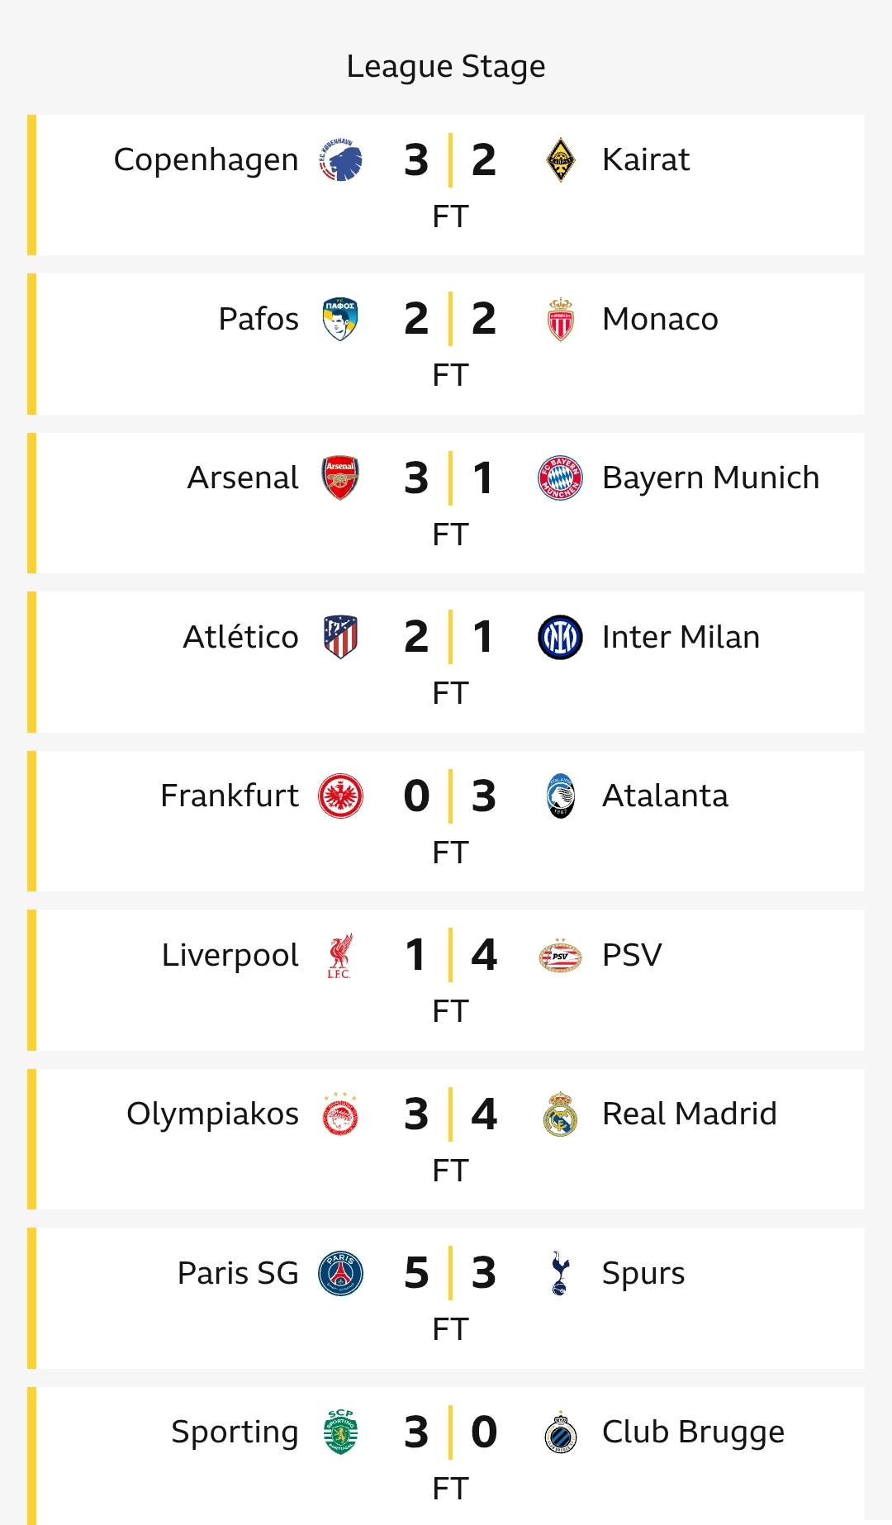
Task: Select the Frankfurt team name
Action: tap(230, 796)
